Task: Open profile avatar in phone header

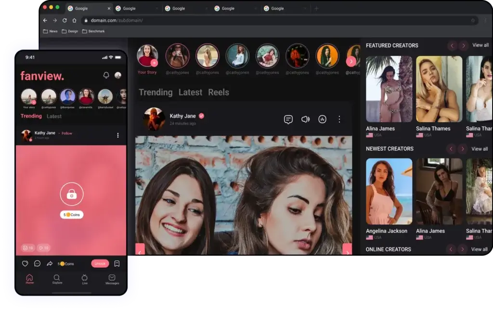Action: [x=118, y=75]
